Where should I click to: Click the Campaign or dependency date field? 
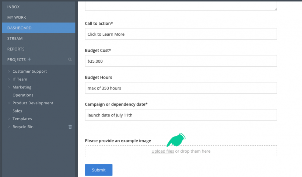[181, 115]
